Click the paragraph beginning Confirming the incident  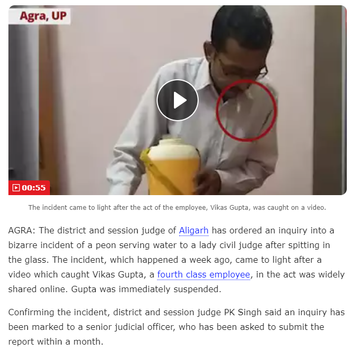pos(177,327)
